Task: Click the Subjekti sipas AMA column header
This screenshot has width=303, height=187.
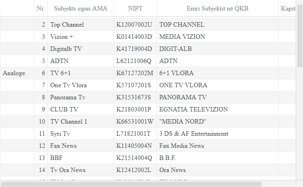Action: coord(80,8)
